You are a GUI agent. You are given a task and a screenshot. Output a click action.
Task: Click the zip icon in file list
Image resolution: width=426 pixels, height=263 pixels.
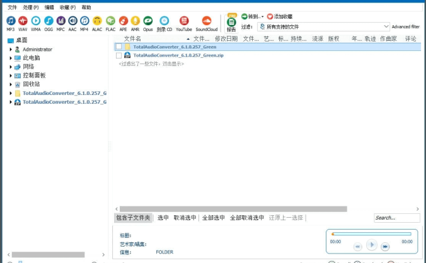pos(127,55)
